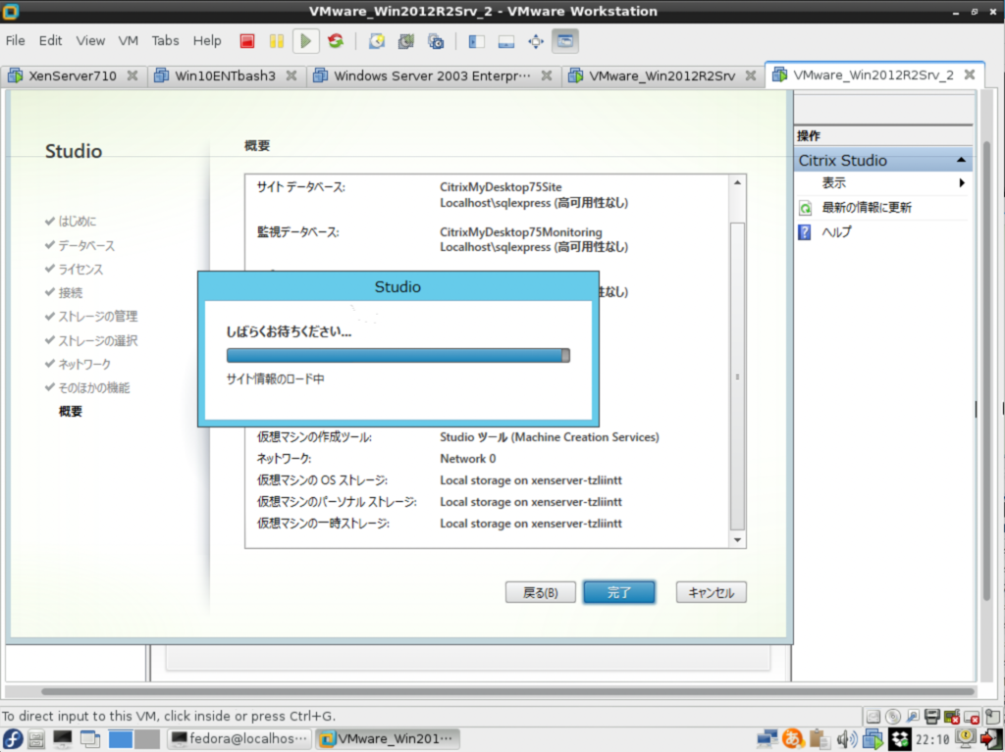Click the yellow Suspend VM icon

click(x=276, y=41)
